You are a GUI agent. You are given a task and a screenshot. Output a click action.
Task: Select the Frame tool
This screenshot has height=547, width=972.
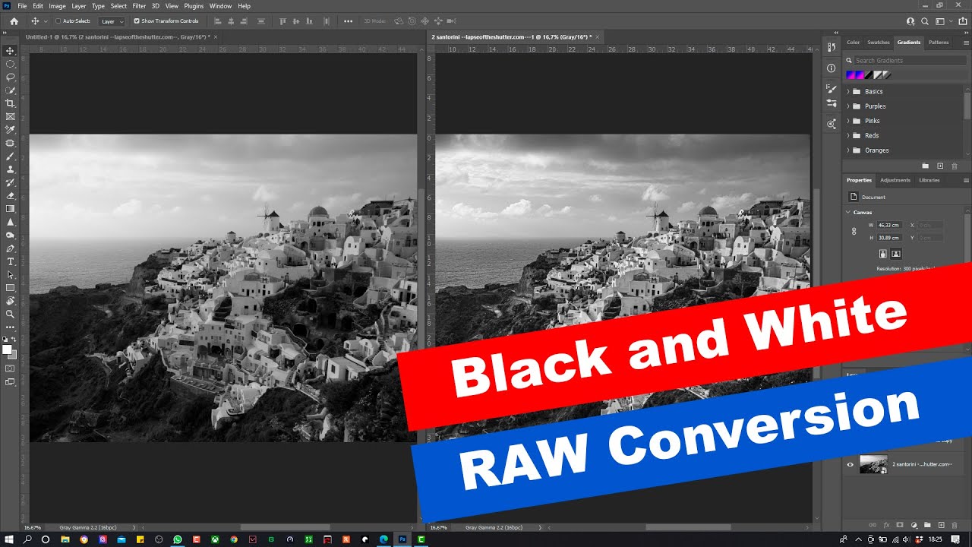point(10,116)
